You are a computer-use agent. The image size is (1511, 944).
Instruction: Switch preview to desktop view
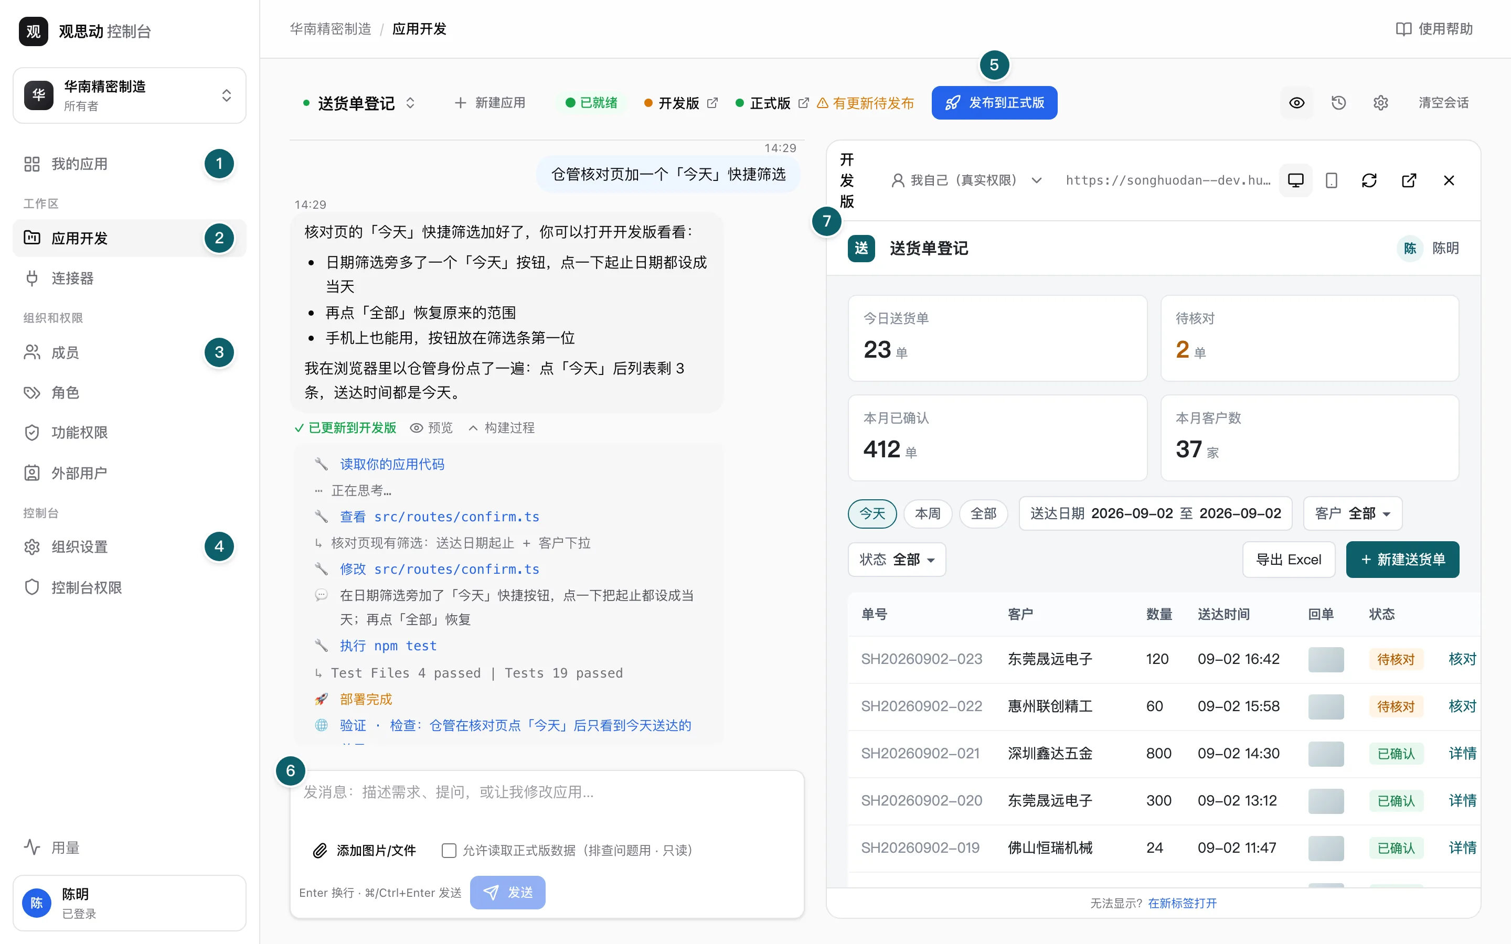pyautogui.click(x=1295, y=180)
